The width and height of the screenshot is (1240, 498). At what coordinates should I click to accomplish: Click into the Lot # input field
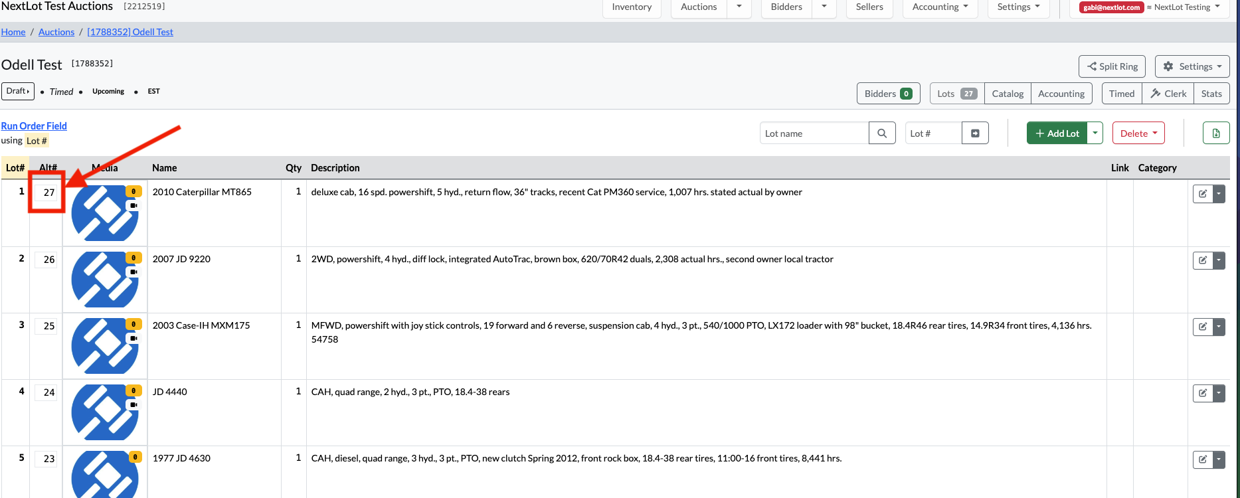(x=933, y=133)
